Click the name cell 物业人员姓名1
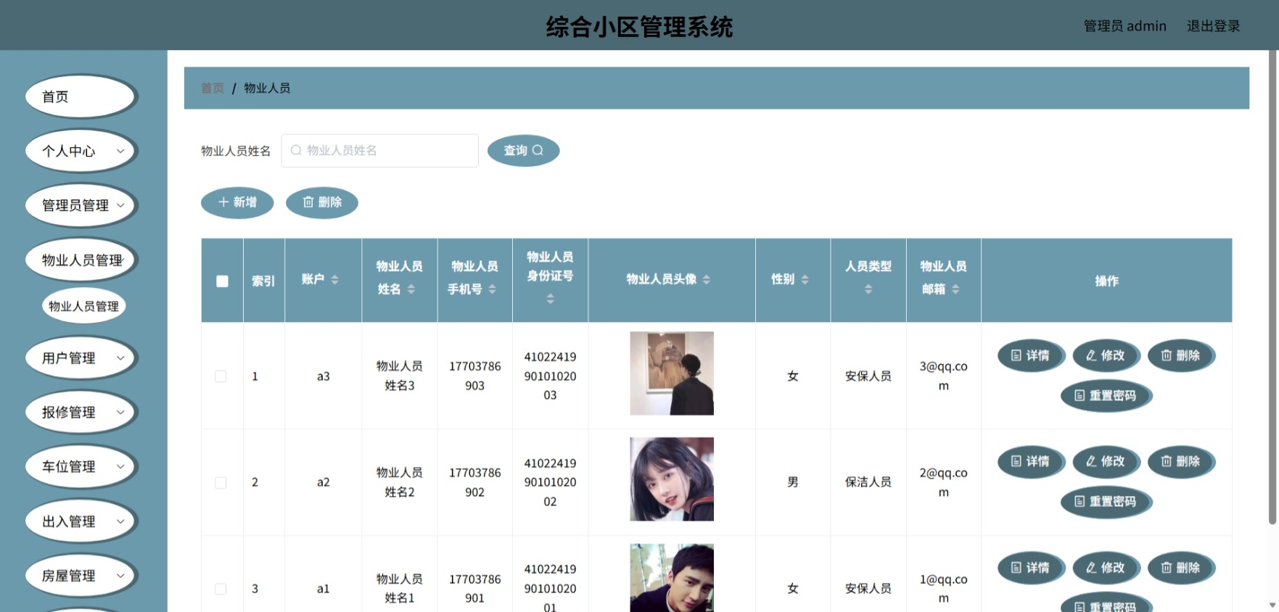This screenshot has width=1279, height=612. 399,588
